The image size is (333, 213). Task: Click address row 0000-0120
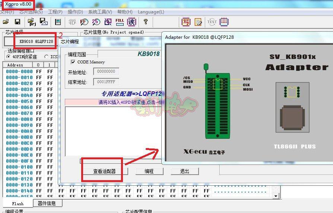click(x=19, y=179)
